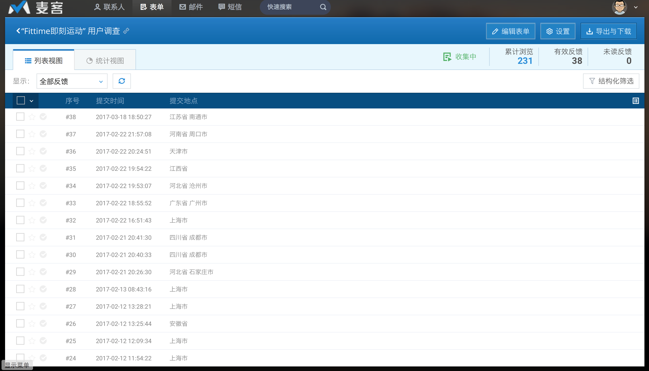Copy form link icon beside title
The width and height of the screenshot is (649, 371).
pos(126,31)
